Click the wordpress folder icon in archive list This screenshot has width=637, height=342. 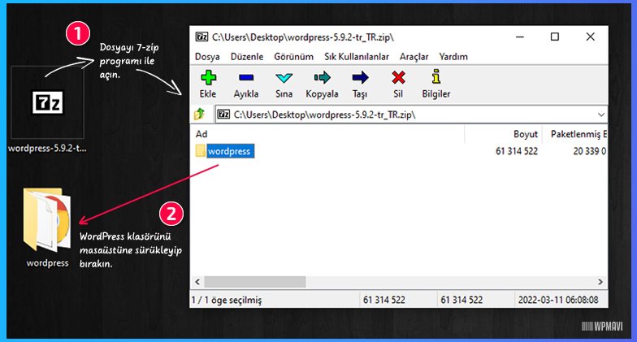pos(201,151)
